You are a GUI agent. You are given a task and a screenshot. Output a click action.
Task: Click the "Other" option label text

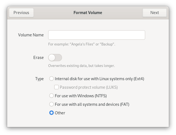point(60,113)
